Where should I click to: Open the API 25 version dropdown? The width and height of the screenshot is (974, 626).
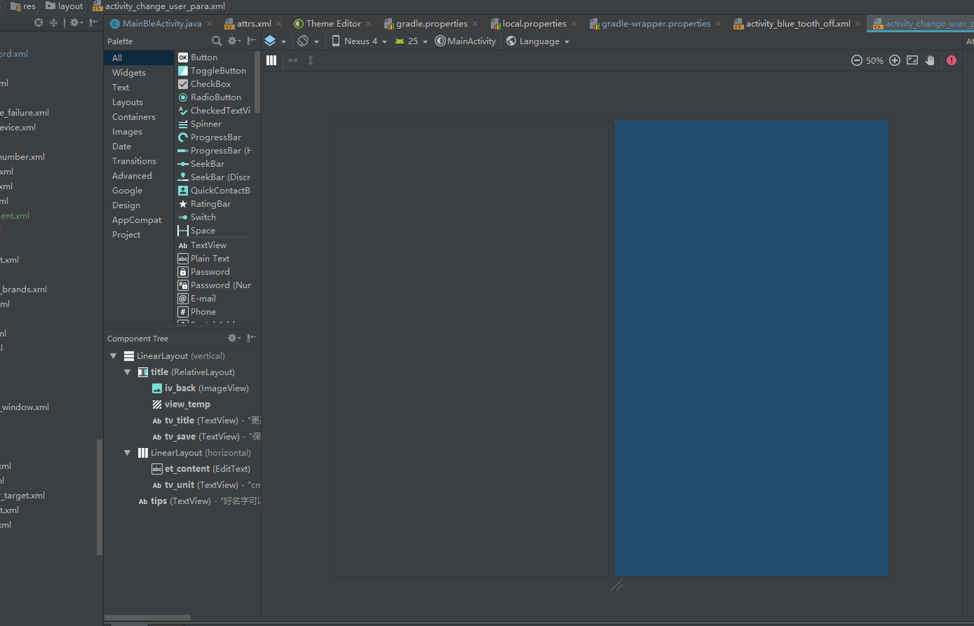click(x=411, y=41)
